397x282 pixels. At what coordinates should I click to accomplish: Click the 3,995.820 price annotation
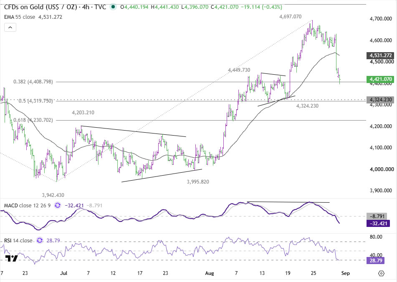[x=198, y=181]
